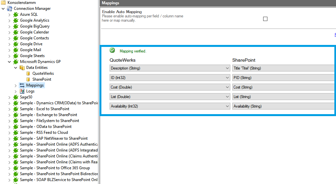Click the SharePoint data entity icon
Viewport: 336px width, 184px height.
(x=28, y=79)
